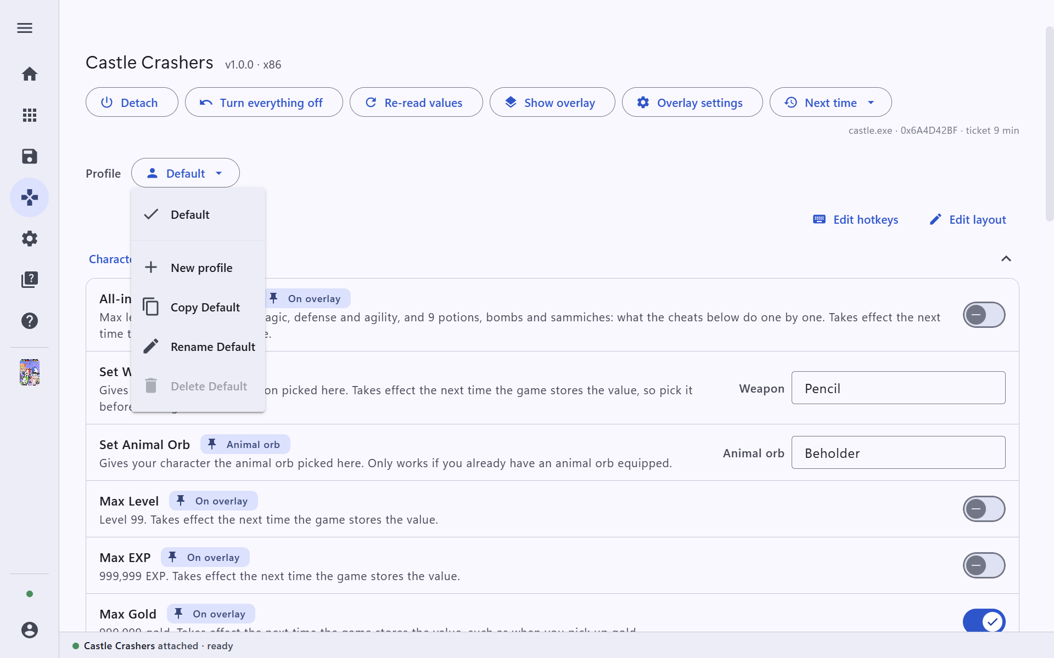Click the Animal orb pin chip

245,444
